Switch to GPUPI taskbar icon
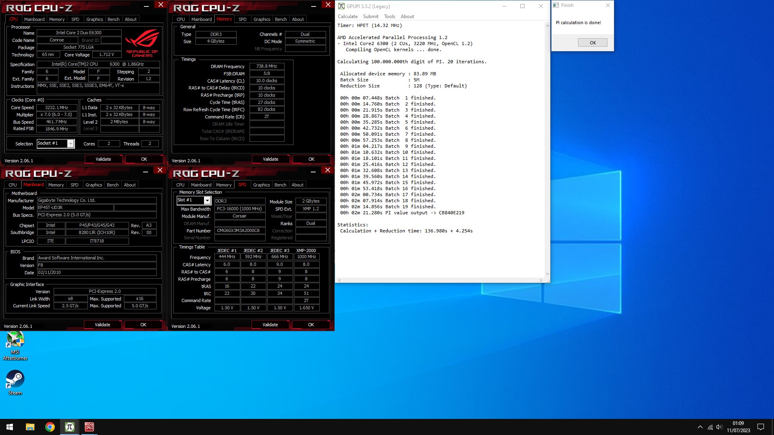 click(x=69, y=427)
